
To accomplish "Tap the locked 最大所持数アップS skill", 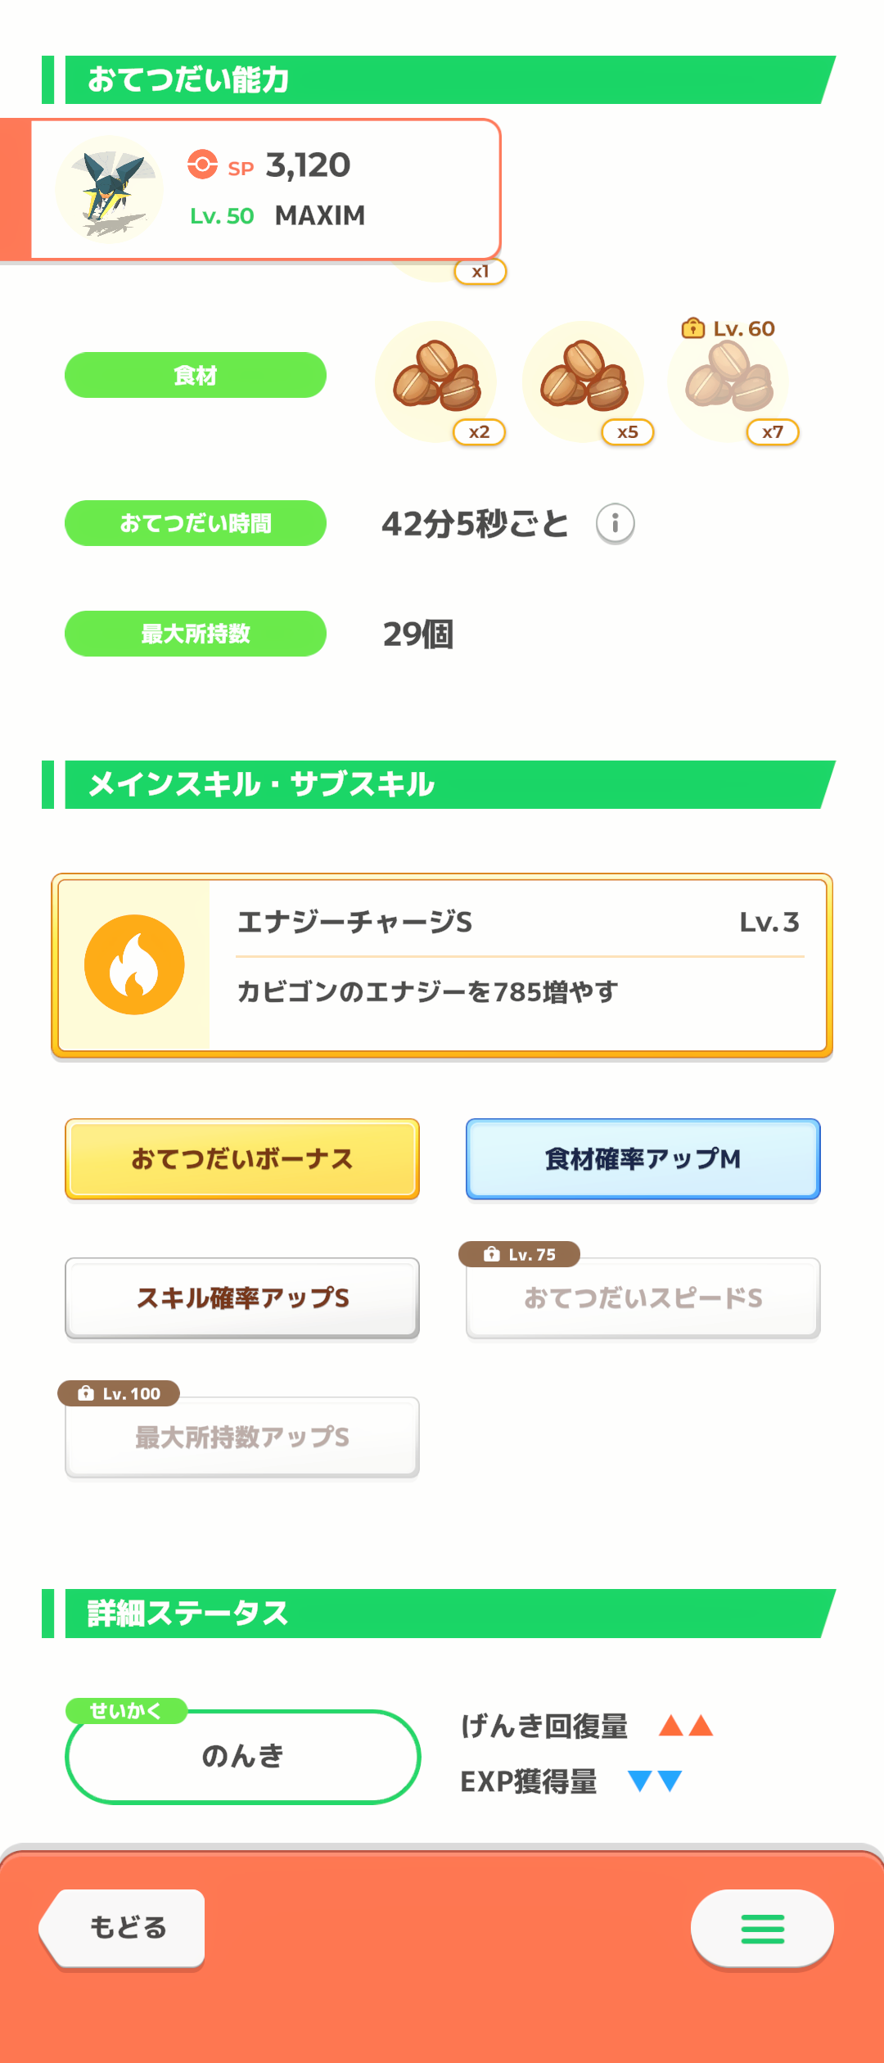I will click(x=242, y=1438).
